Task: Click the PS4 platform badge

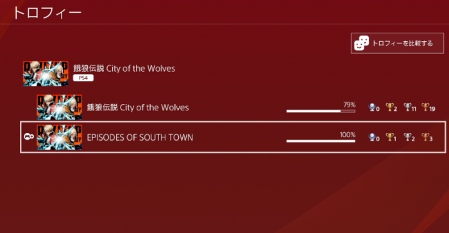Action: [83, 78]
